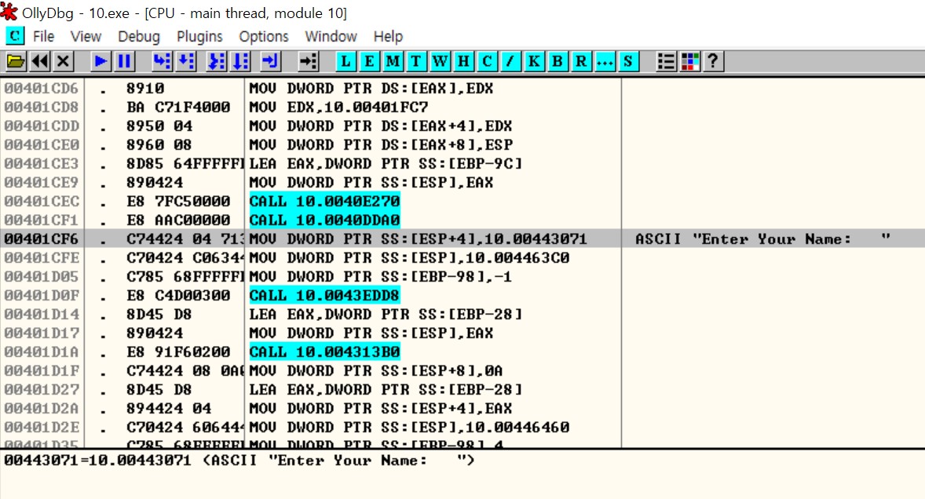Click highlighted address 00401CF6

42,239
